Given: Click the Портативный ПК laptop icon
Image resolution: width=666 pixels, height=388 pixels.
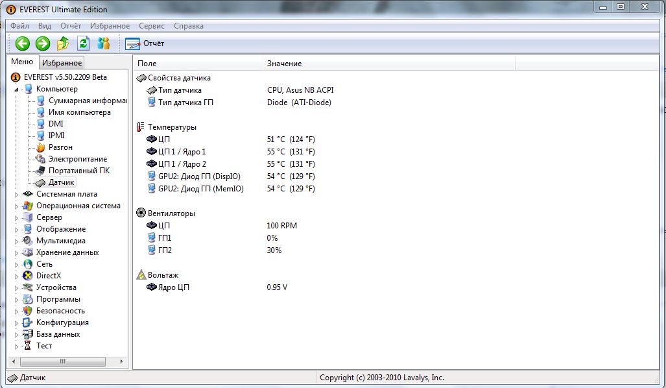Looking at the screenshot, I should point(40,171).
